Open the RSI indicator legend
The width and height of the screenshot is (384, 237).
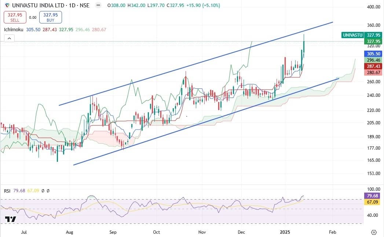[x=7, y=191]
